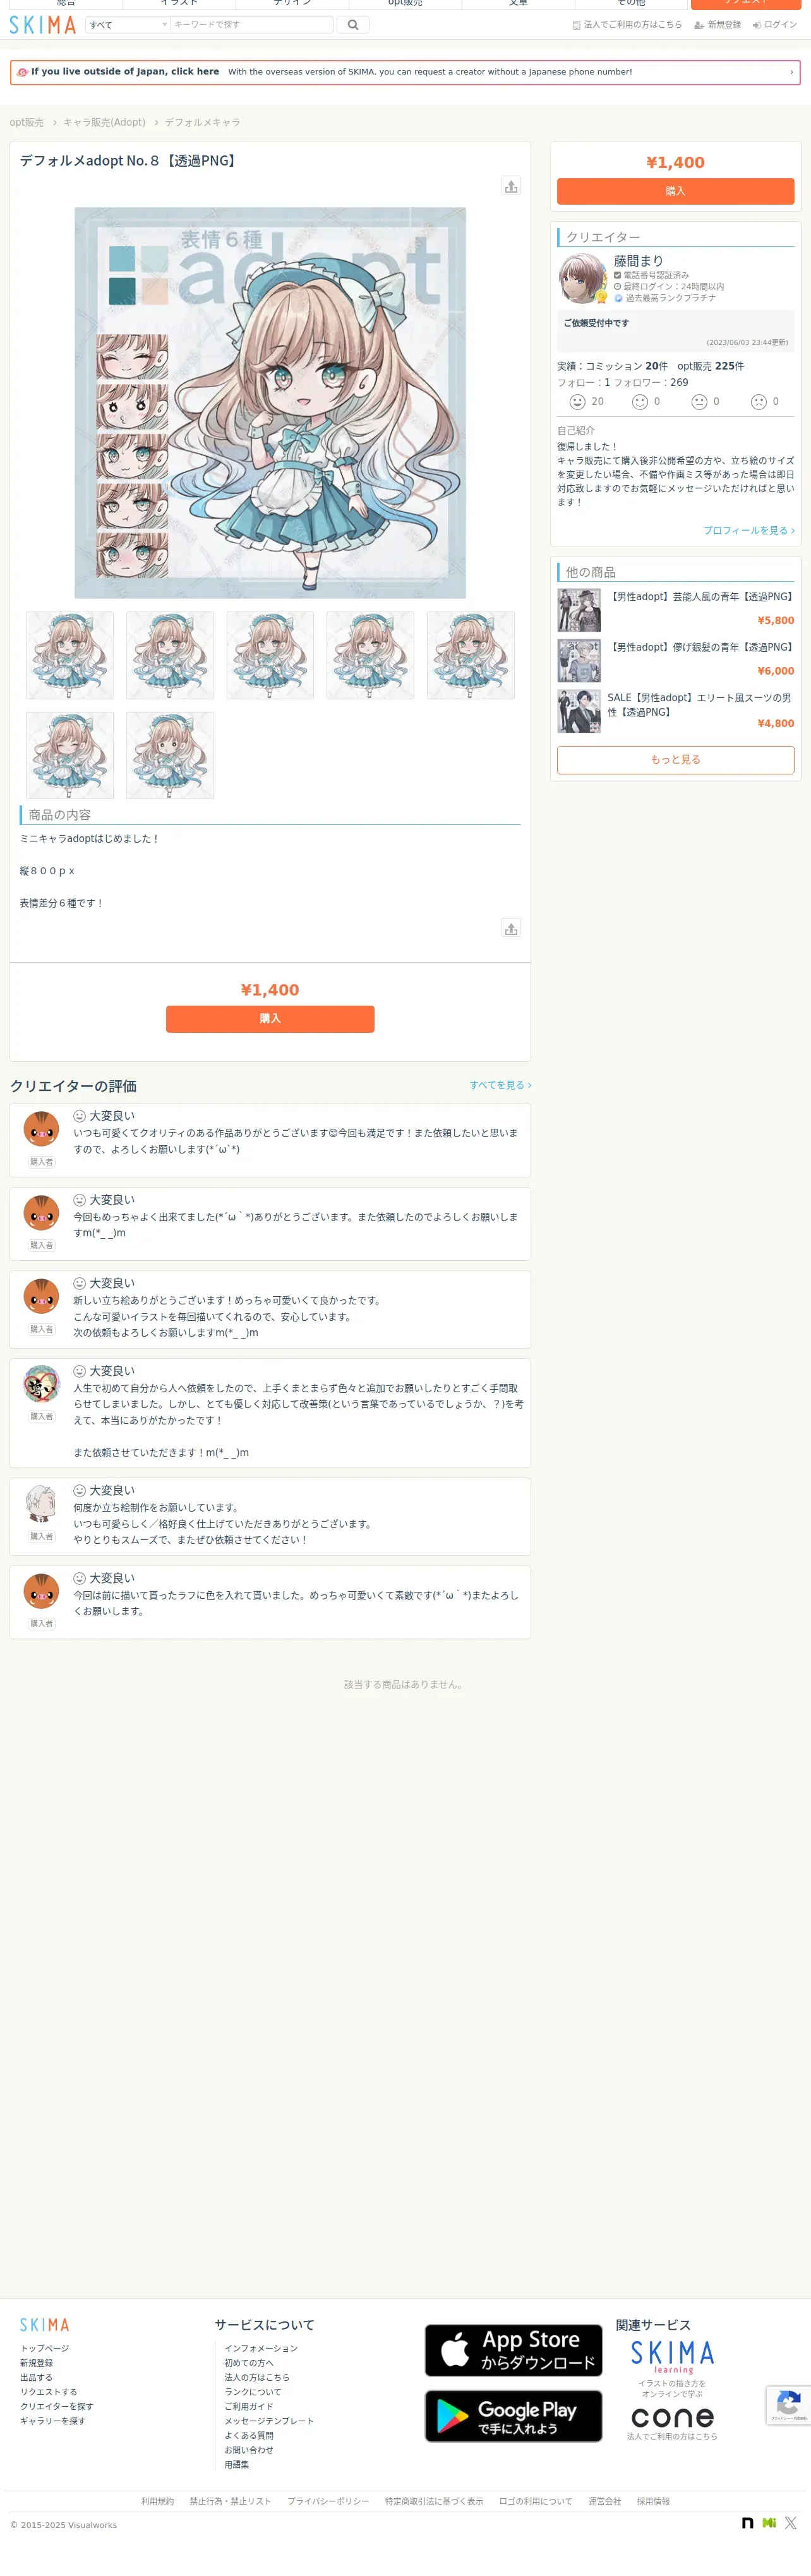The width and height of the screenshot is (811, 2576).
Task: Click the main adopt character preview image
Action: pos(270,403)
